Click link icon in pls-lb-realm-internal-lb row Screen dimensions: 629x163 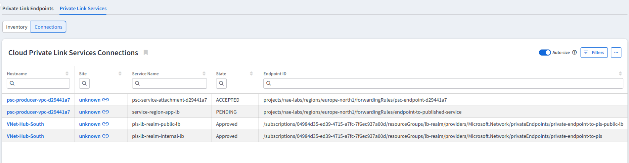(106, 136)
